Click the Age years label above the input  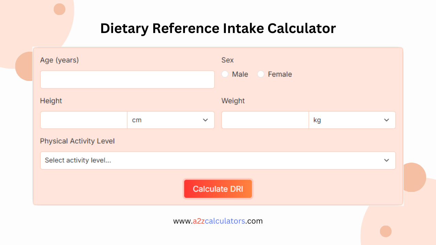pyautogui.click(x=59, y=60)
